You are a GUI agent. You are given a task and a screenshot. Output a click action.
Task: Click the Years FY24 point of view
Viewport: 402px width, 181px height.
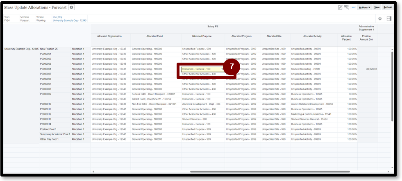(7, 19)
